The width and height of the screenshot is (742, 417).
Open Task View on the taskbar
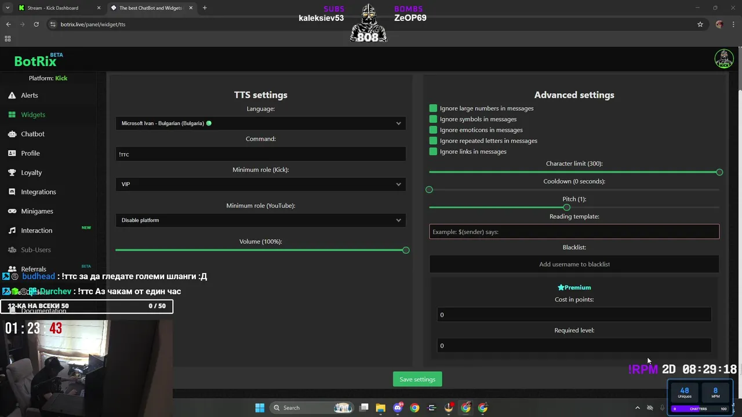point(364,408)
